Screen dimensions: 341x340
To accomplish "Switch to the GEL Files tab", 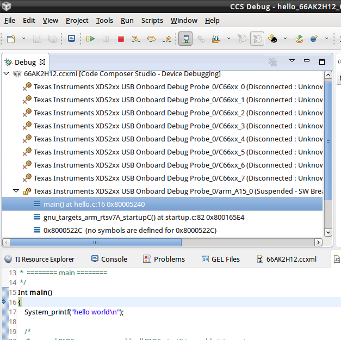I will click(220, 259).
